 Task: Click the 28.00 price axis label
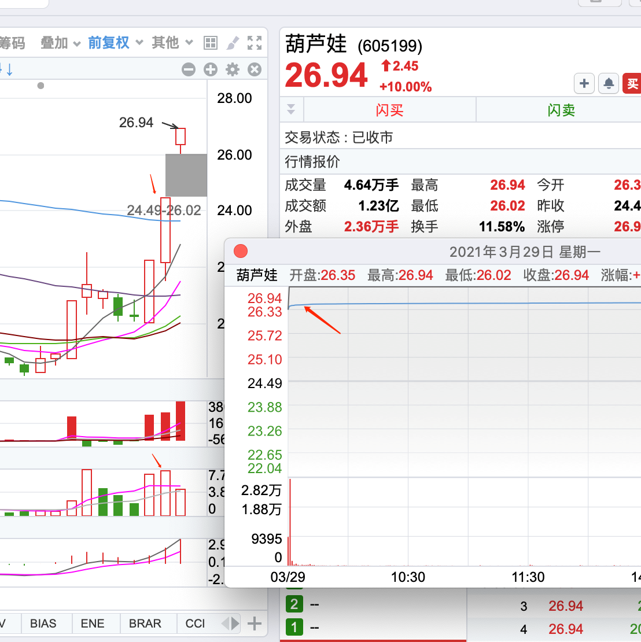point(234,98)
